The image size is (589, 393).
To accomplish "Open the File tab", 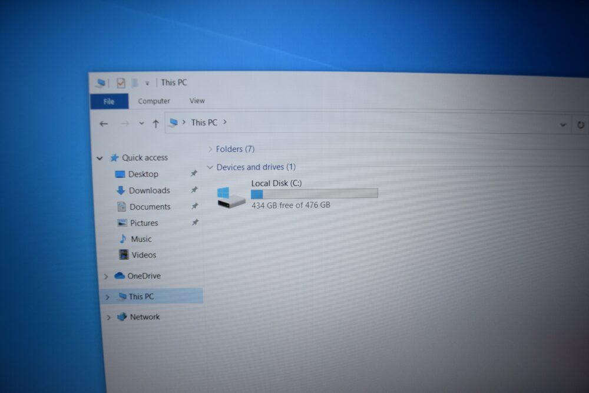I will point(109,101).
